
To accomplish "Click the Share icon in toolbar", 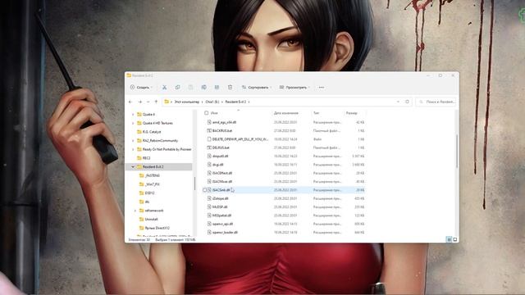I will pyautogui.click(x=217, y=88).
